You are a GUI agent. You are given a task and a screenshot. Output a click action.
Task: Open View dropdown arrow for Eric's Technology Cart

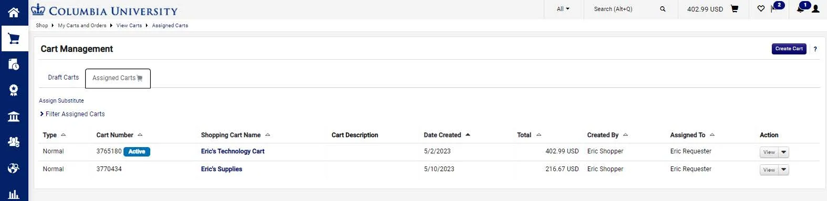(783, 152)
